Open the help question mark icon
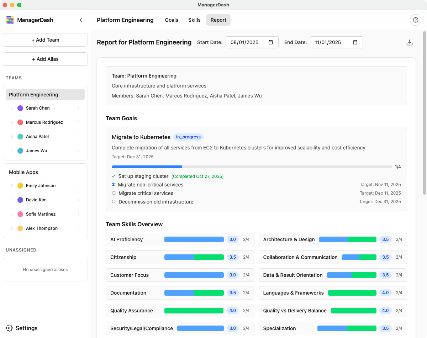The width and height of the screenshot is (427, 338). pos(415,20)
